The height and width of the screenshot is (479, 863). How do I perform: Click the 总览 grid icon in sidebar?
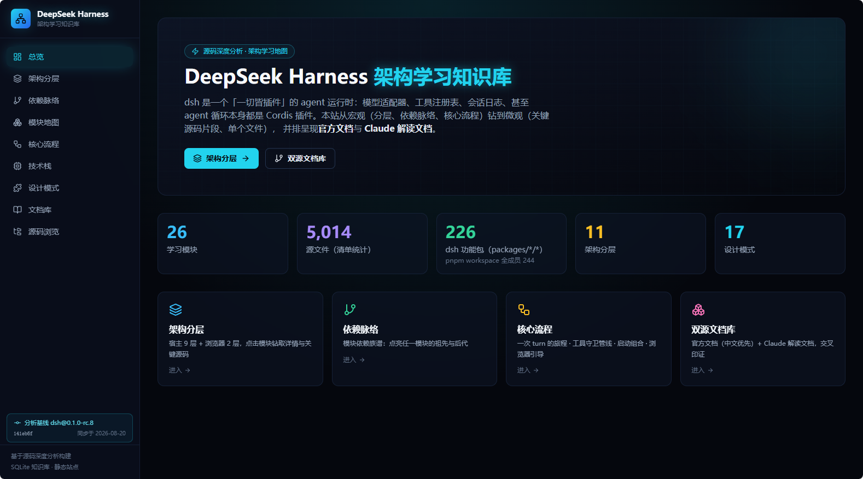18,57
